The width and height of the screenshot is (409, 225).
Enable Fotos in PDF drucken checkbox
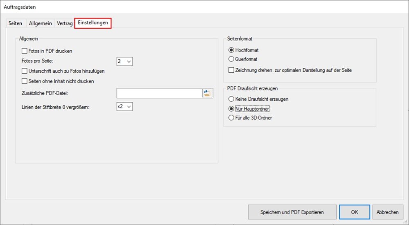point(24,51)
